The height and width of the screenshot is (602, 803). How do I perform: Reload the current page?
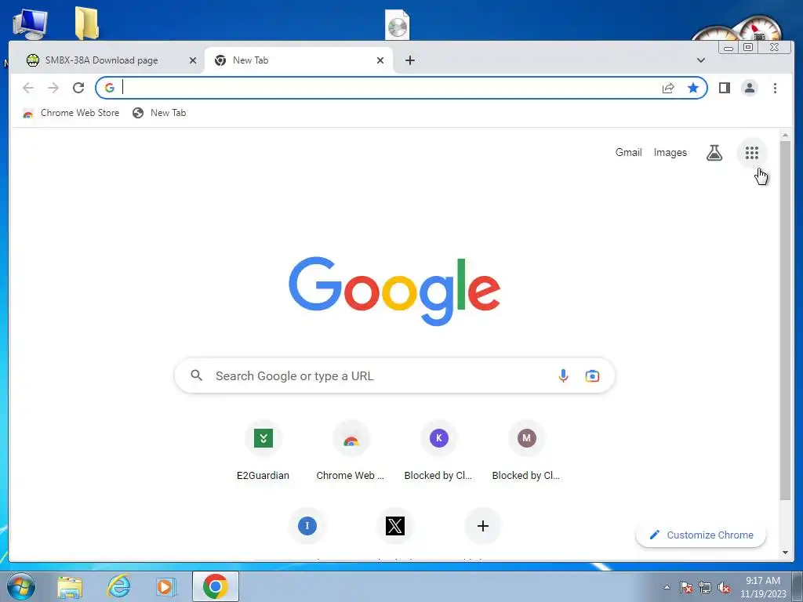[78, 88]
